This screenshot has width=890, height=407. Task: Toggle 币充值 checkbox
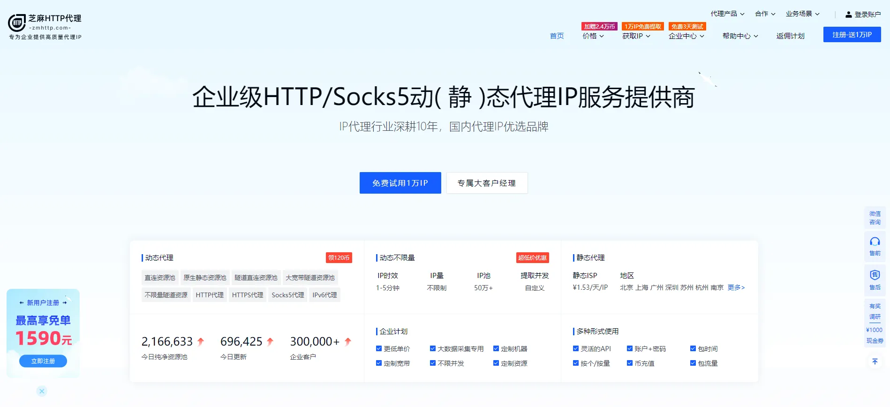tap(630, 363)
